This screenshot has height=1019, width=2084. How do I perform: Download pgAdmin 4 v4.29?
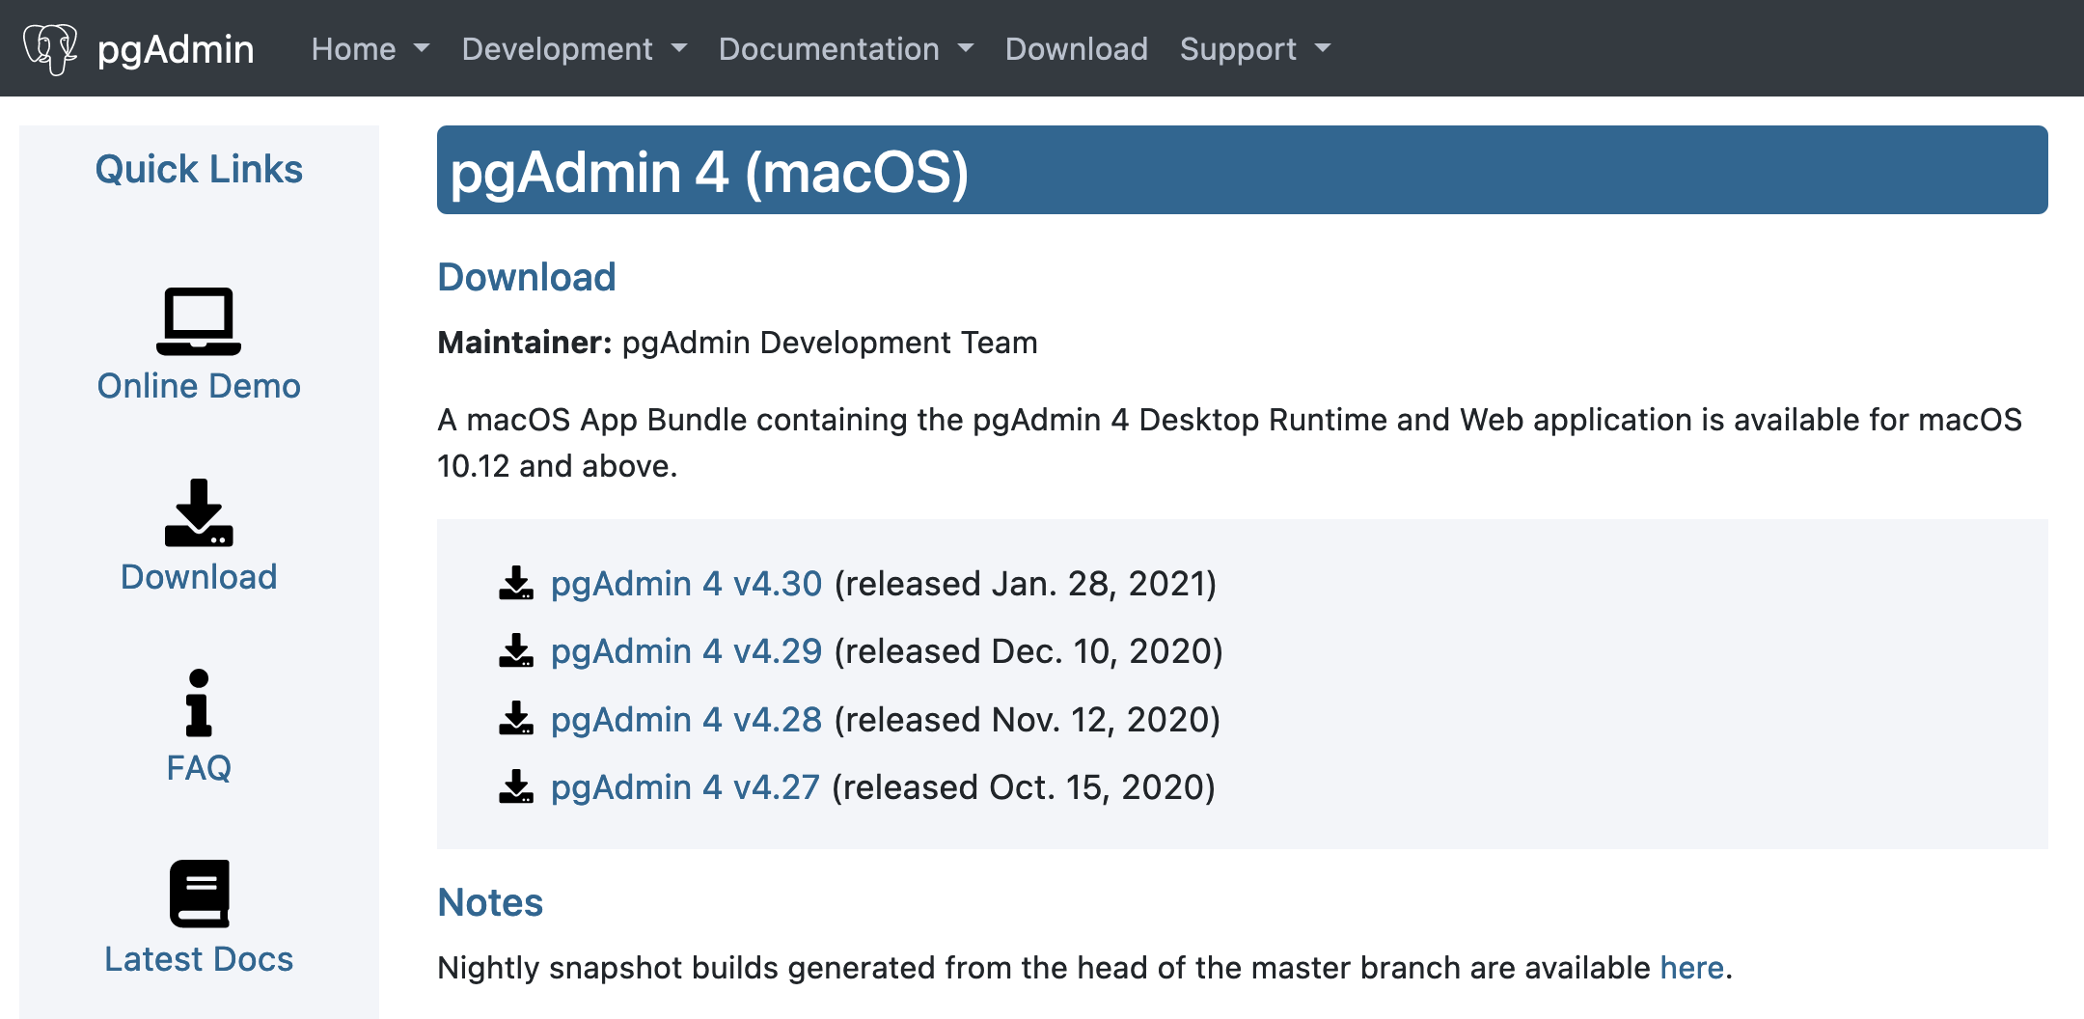point(686,651)
